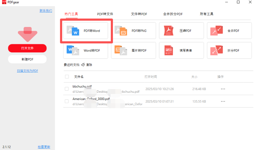255x150 pixels.
Task: Click the version number 2.1.12
Action: click(7, 147)
